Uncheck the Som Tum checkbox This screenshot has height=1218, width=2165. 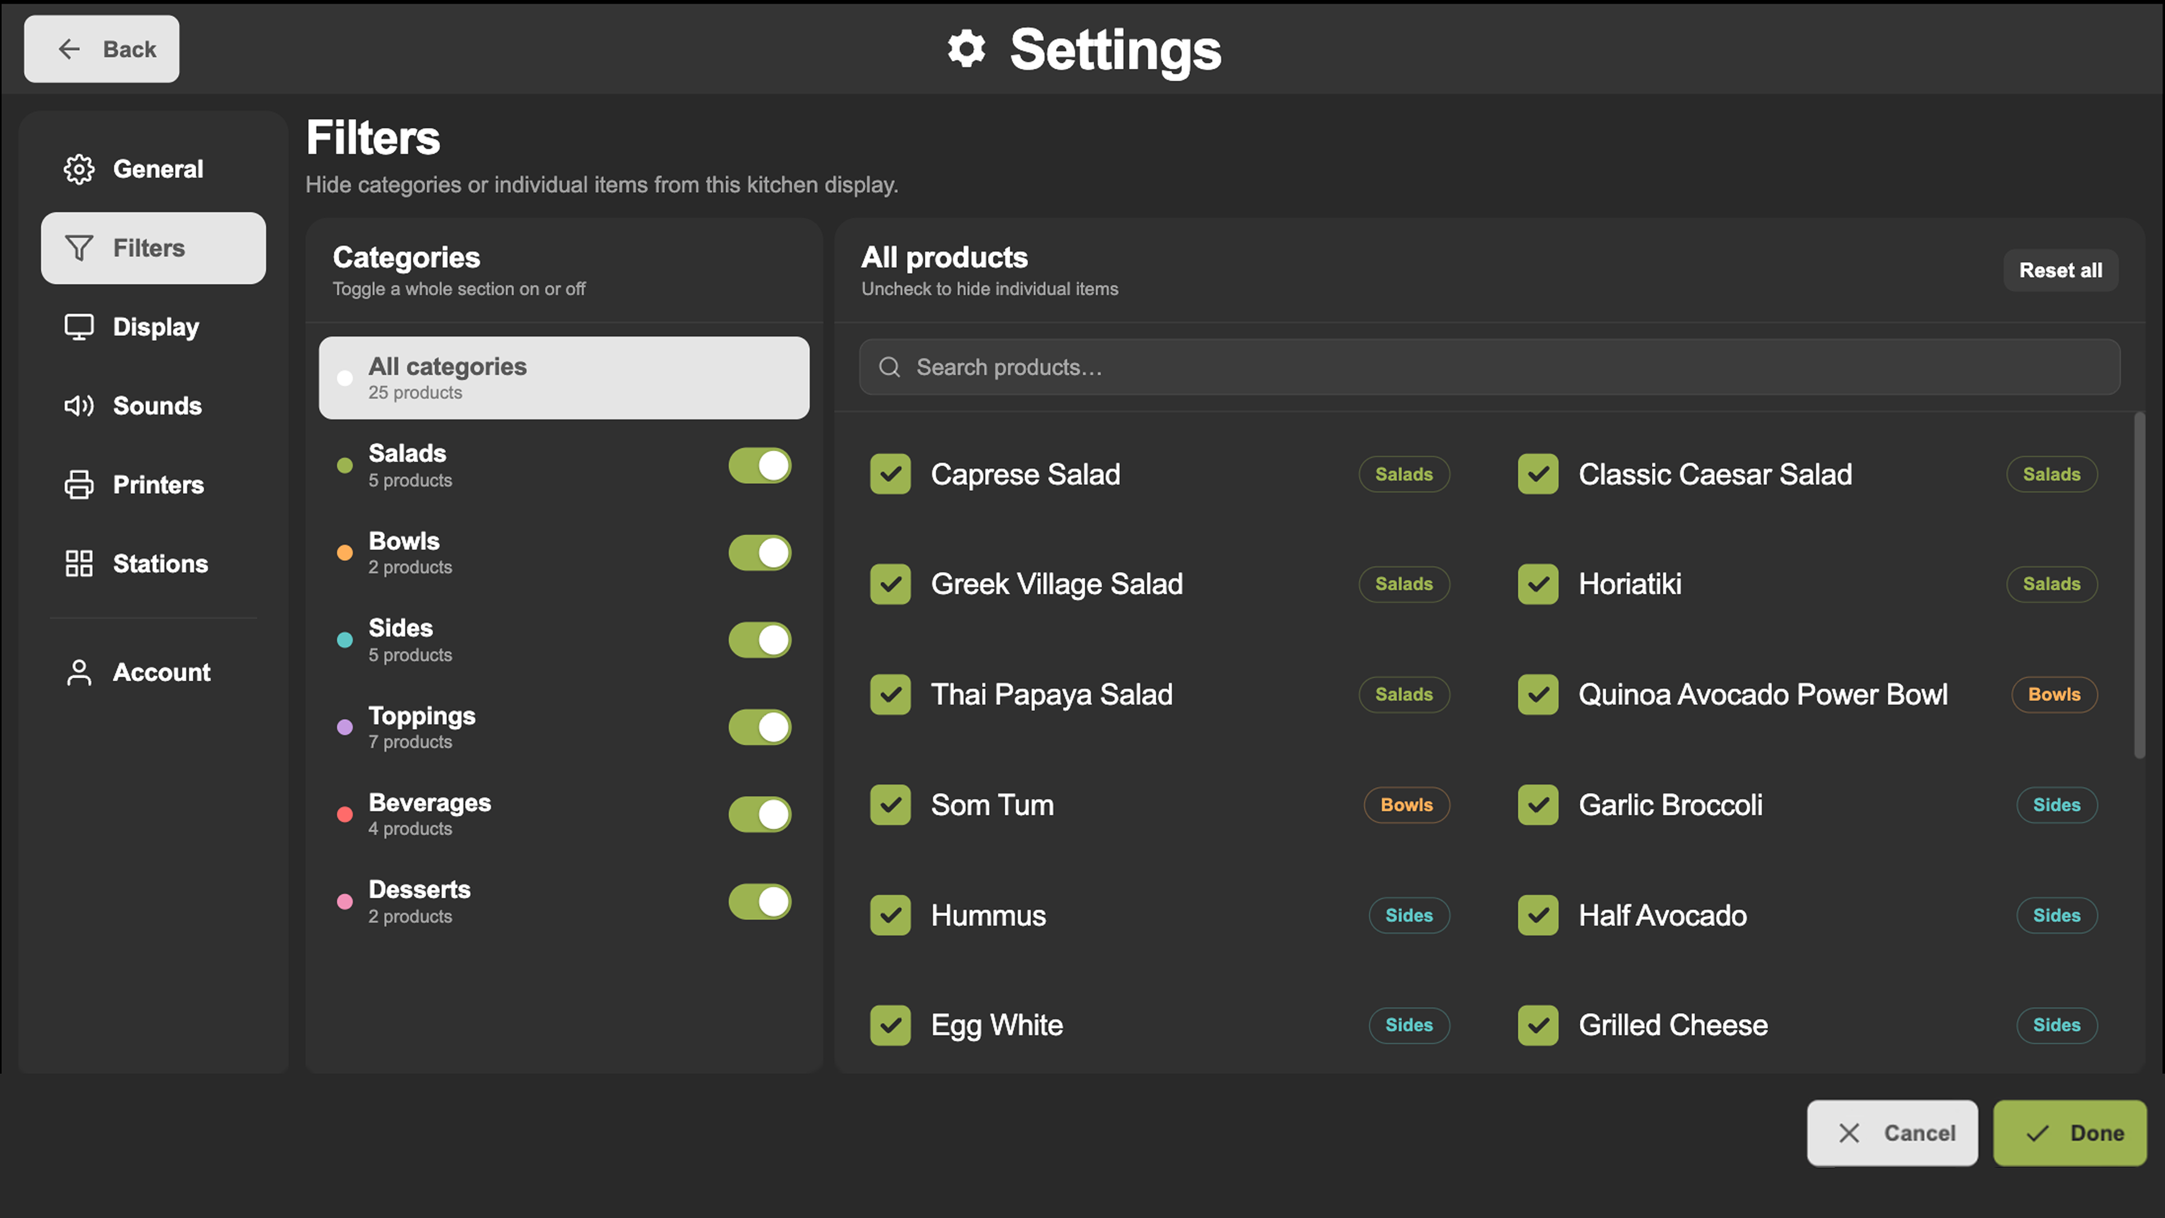tap(890, 805)
